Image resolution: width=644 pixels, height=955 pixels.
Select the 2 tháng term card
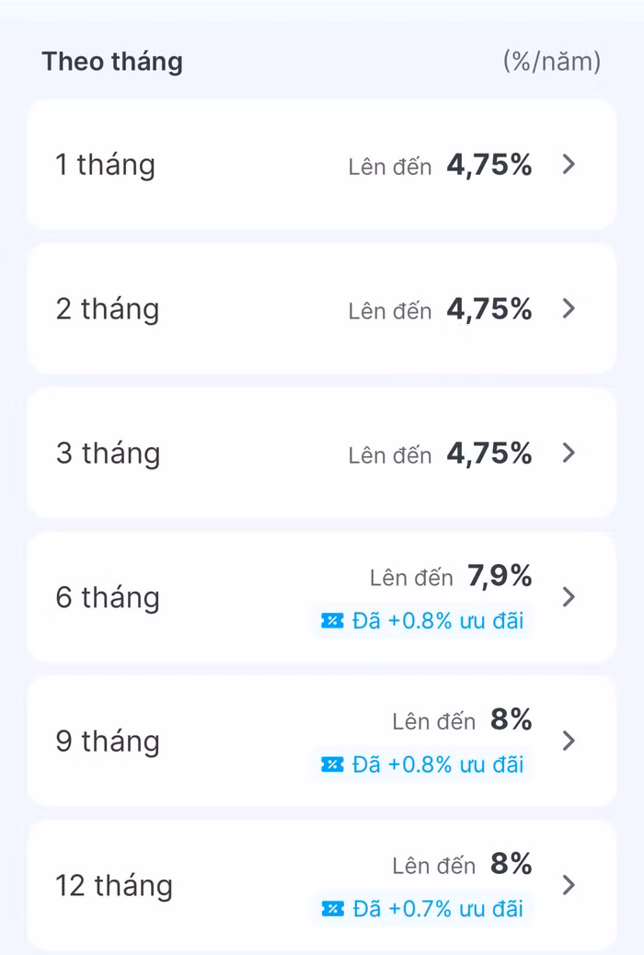(x=322, y=309)
